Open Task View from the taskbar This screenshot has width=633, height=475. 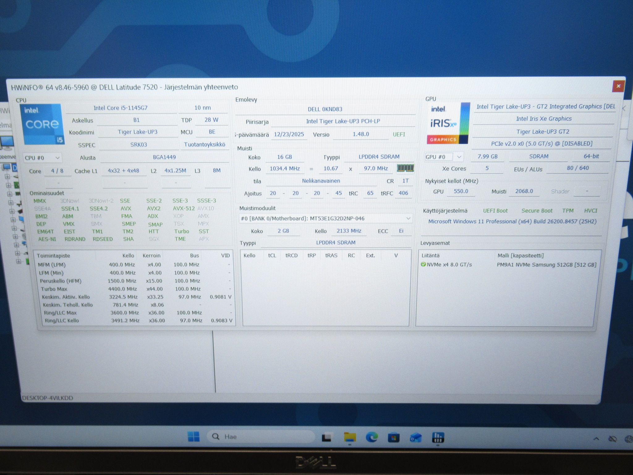[326, 437]
